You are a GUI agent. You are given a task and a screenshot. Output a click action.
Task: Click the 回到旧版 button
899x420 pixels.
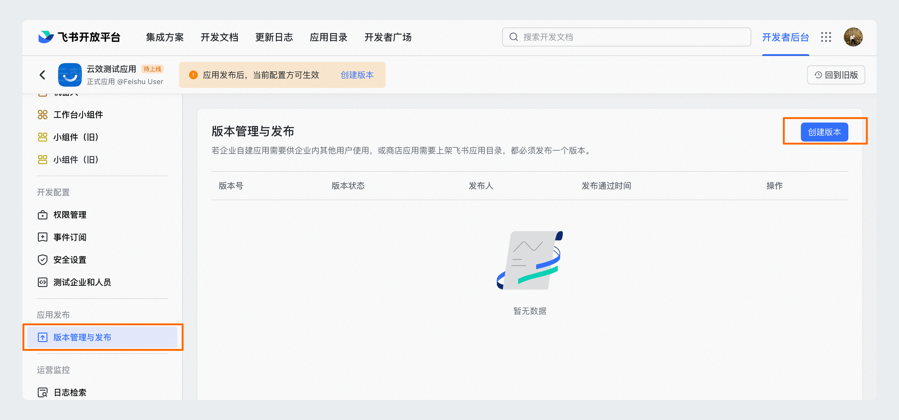(836, 75)
